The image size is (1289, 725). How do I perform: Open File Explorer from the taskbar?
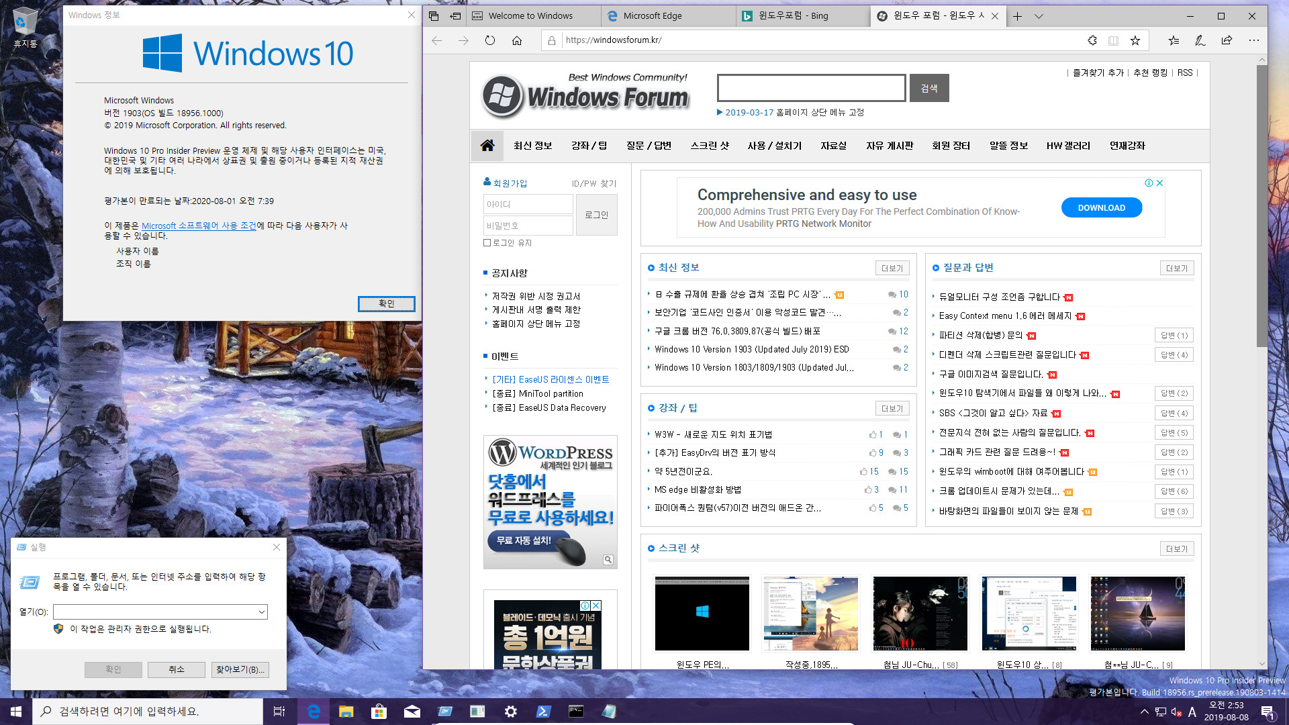346,712
